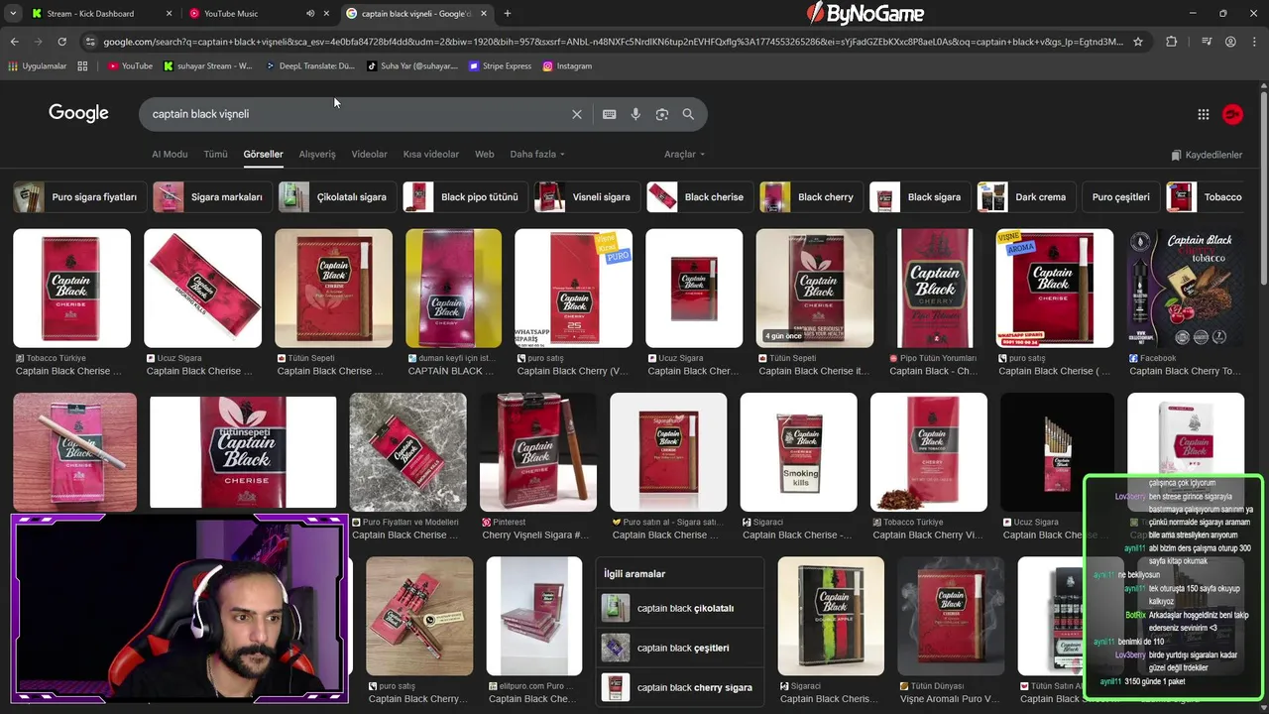Expand the Daha fazla dropdown
Image resolution: width=1269 pixels, height=714 pixels.
click(537, 155)
